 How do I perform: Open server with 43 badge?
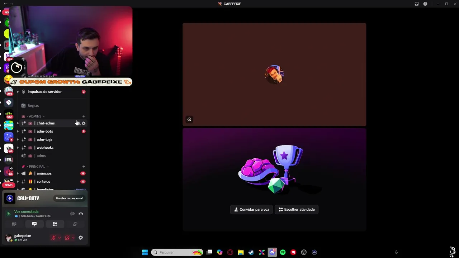coord(9,148)
